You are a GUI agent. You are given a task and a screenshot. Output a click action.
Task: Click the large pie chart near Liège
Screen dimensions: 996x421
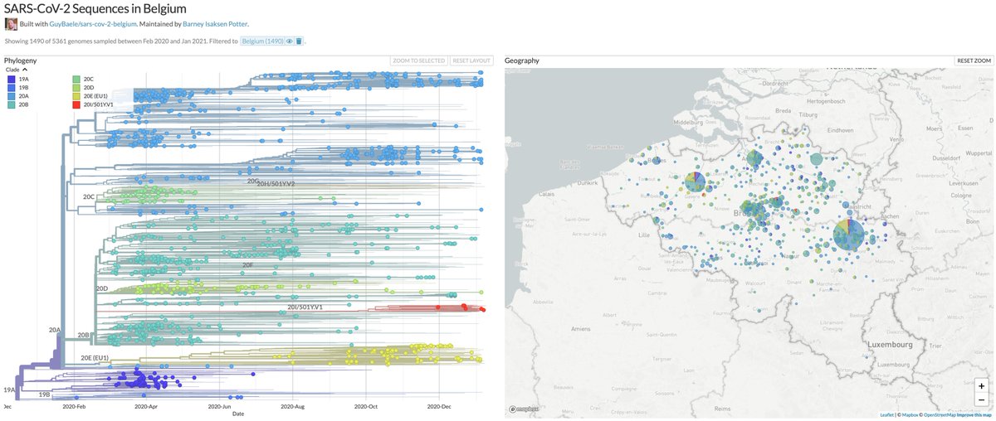click(x=847, y=235)
